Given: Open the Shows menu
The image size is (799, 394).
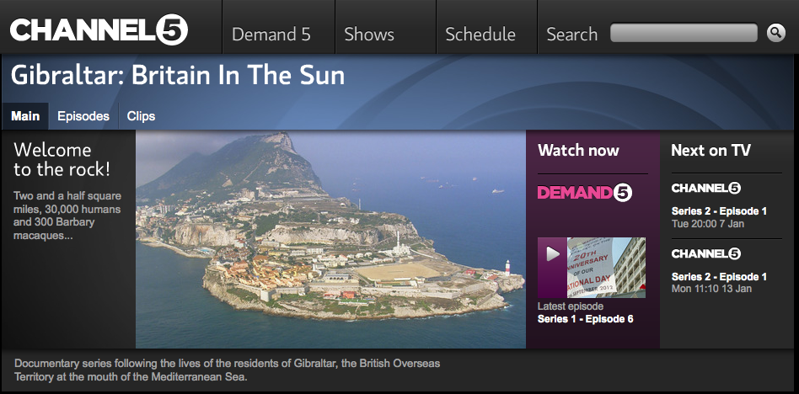Looking at the screenshot, I should 369,35.
